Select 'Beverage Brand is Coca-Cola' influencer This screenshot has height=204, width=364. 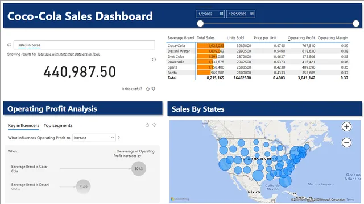pyautogui.click(x=30, y=169)
